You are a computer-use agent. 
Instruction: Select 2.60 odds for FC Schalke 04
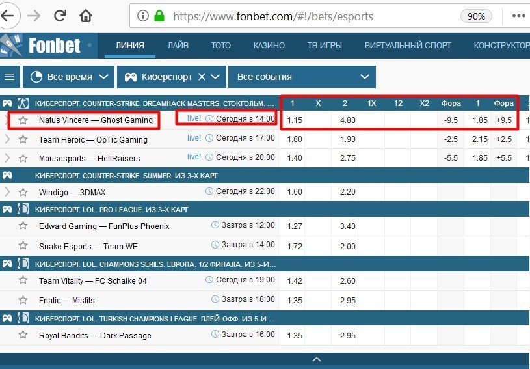[x=347, y=280]
